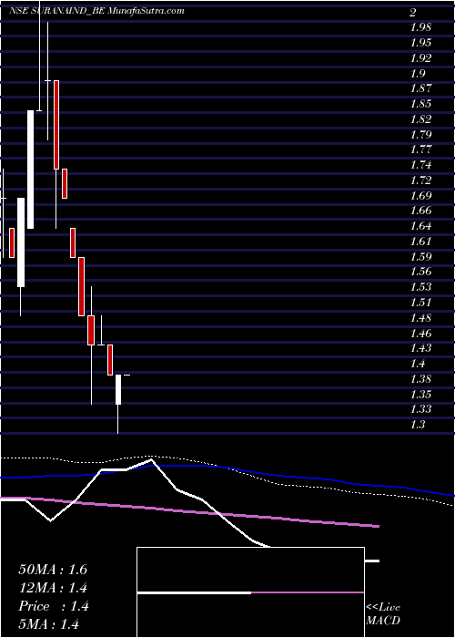Click the 12MA : 1.4 readout
455x638 pixels.
pyautogui.click(x=53, y=588)
